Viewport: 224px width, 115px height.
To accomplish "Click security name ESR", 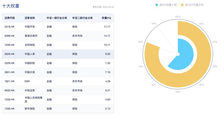I will 27,81.
